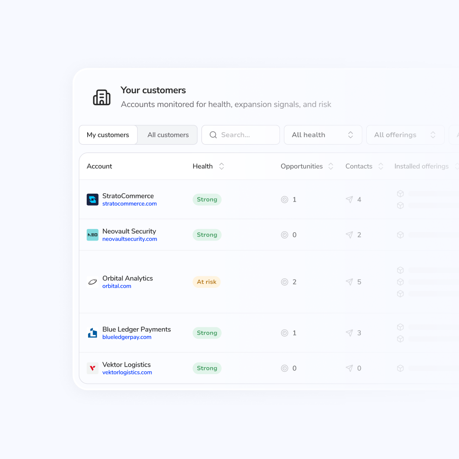
Task: Click the magnifier icon in search box
Action: click(213, 134)
